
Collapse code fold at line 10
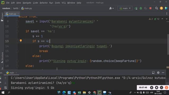[x=17, y=26]
